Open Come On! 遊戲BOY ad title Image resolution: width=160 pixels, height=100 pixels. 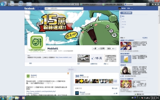click(127, 79)
